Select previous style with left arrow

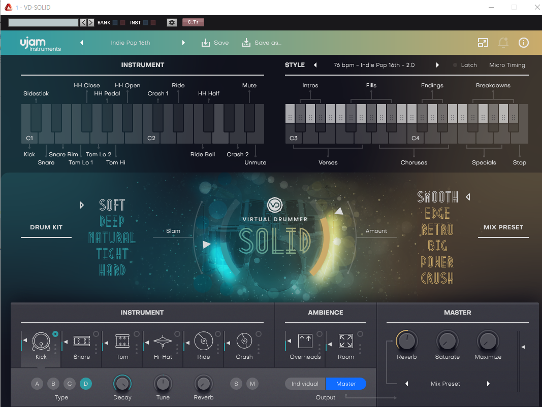tap(315, 65)
